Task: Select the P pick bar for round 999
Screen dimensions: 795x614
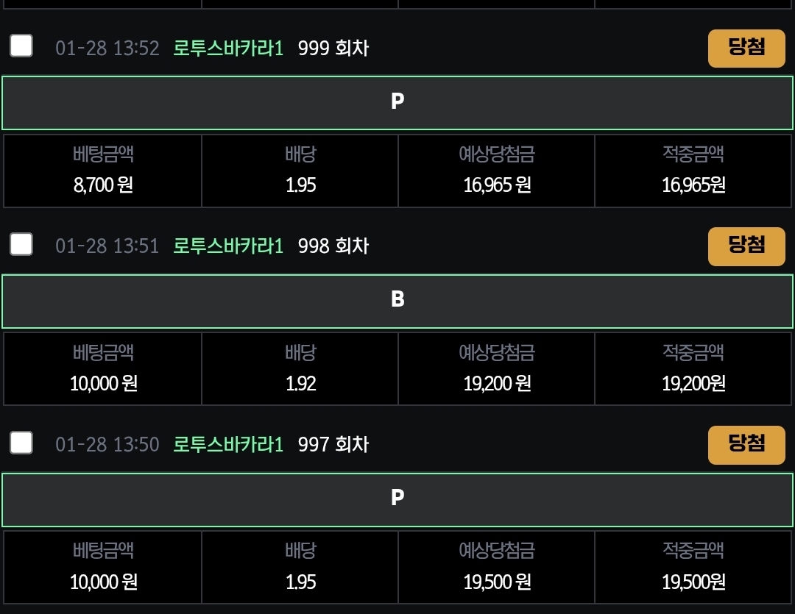Action: pos(397,103)
